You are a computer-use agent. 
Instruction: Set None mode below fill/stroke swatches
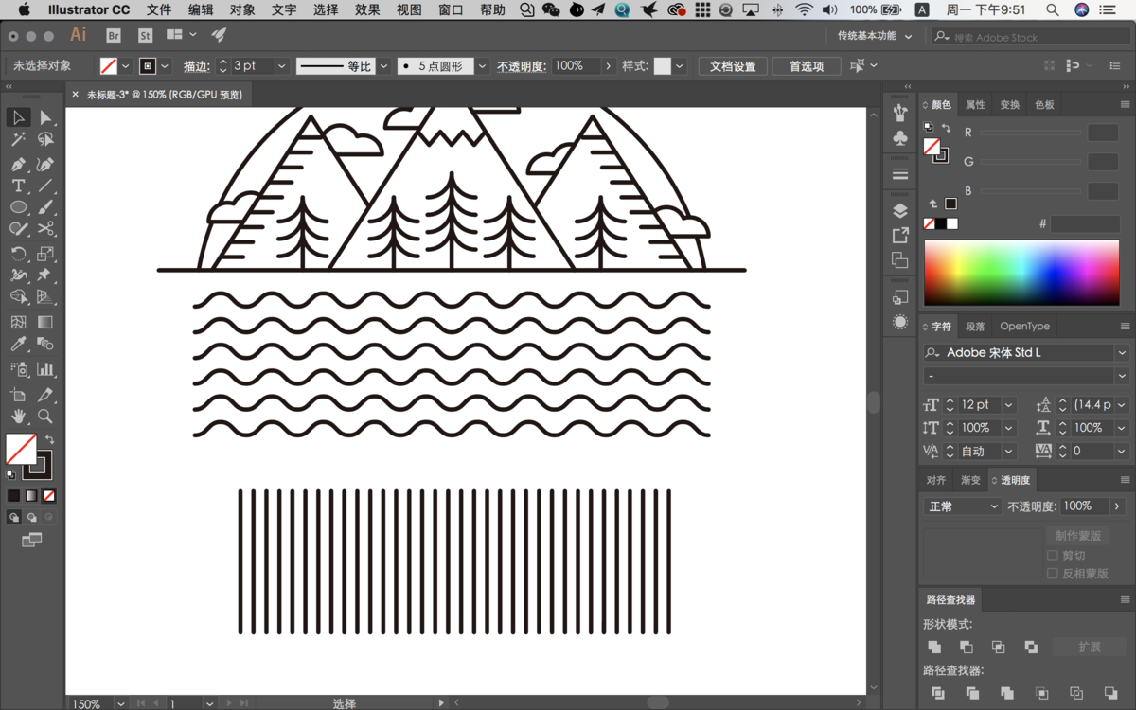[49, 495]
